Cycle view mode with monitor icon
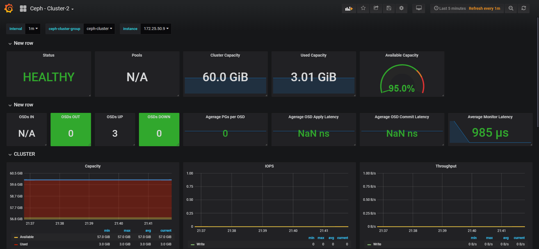This screenshot has height=249, width=539. (x=419, y=8)
